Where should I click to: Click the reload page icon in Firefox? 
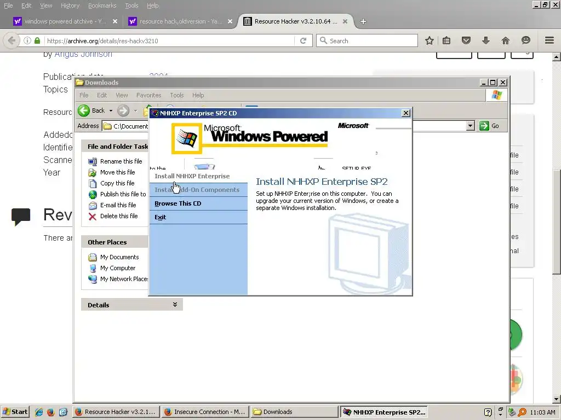[303, 40]
